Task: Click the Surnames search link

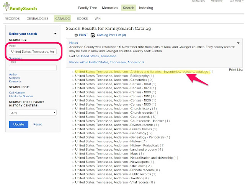Action: (15, 58)
